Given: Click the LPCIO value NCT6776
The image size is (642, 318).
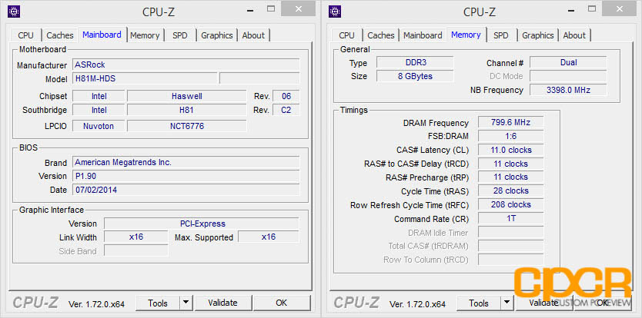Looking at the screenshot, I should pos(187,126).
